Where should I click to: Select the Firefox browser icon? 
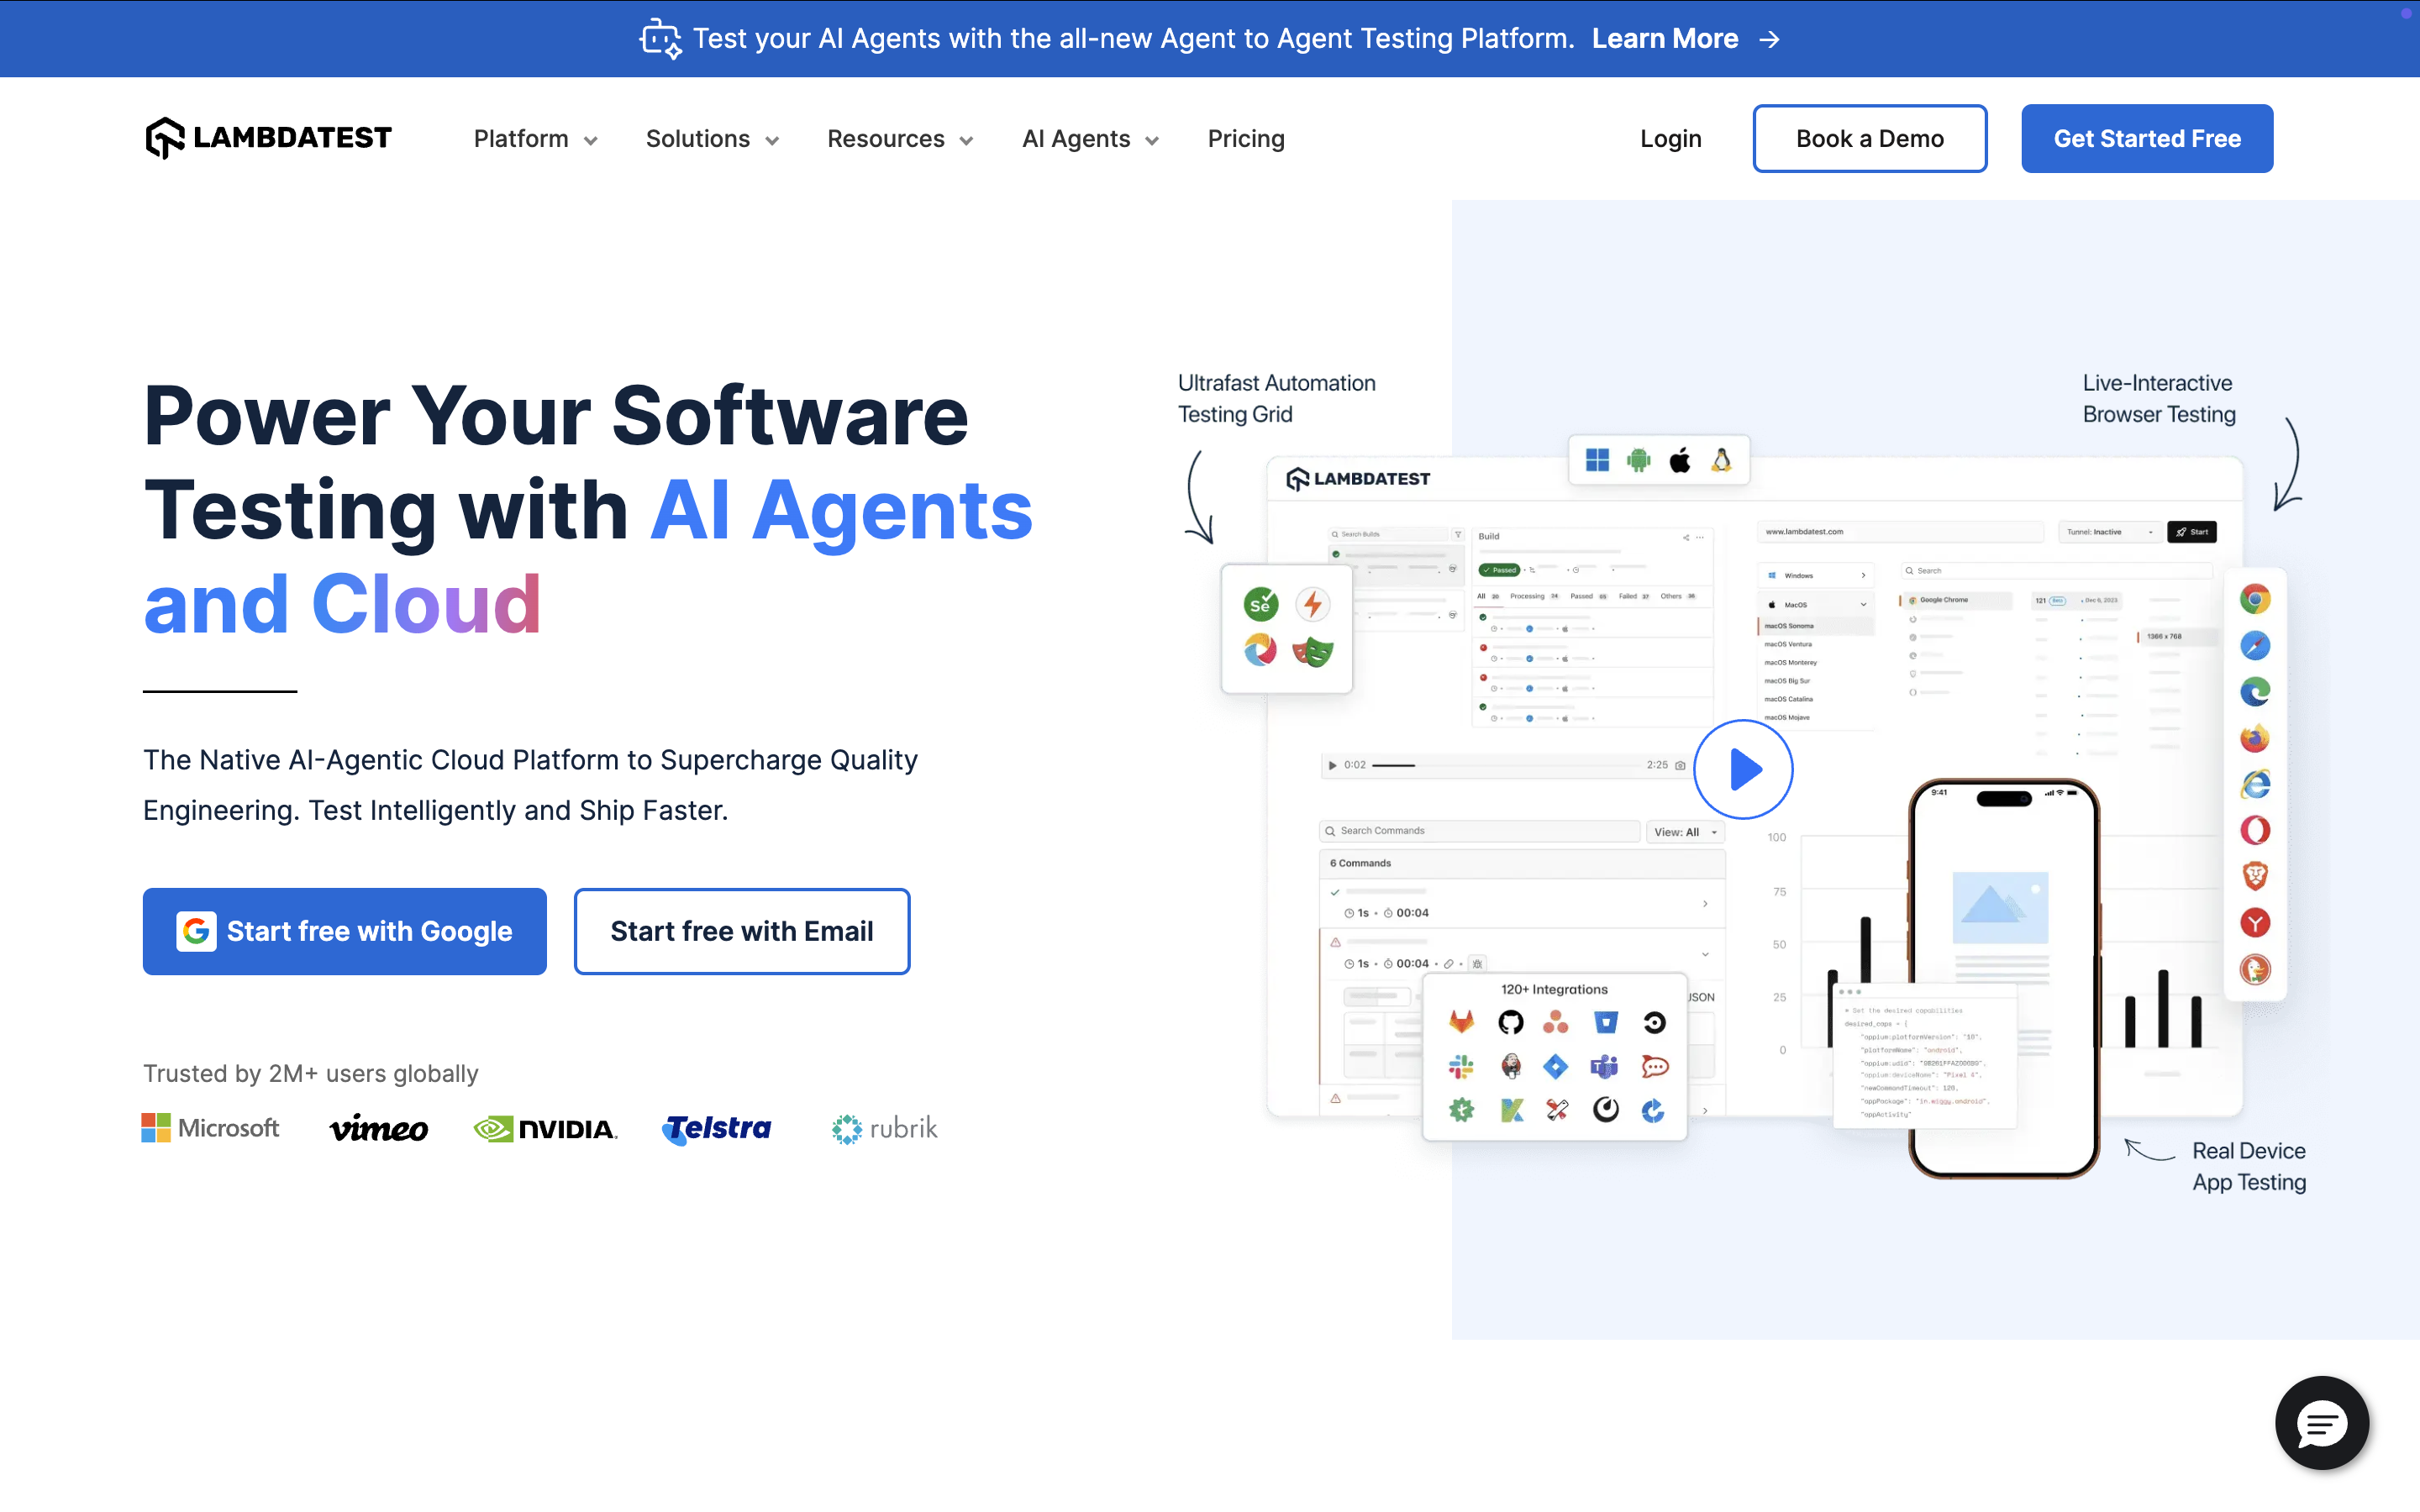(2255, 738)
